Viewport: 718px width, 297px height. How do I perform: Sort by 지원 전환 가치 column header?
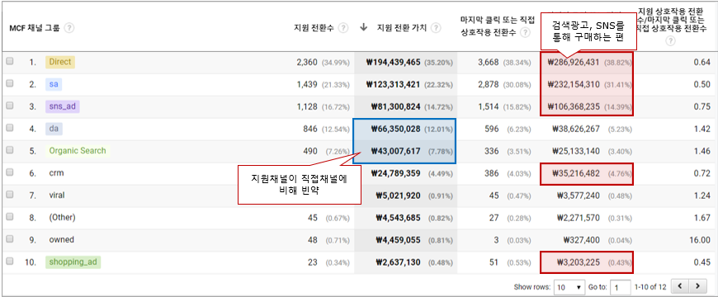402,28
